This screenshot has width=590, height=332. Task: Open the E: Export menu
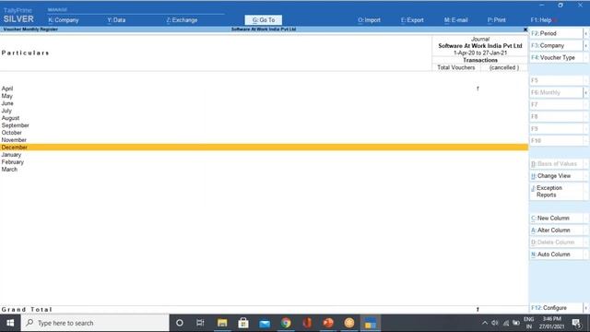click(x=412, y=20)
